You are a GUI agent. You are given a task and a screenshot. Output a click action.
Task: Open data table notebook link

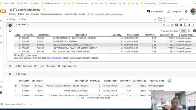tap(51, 58)
